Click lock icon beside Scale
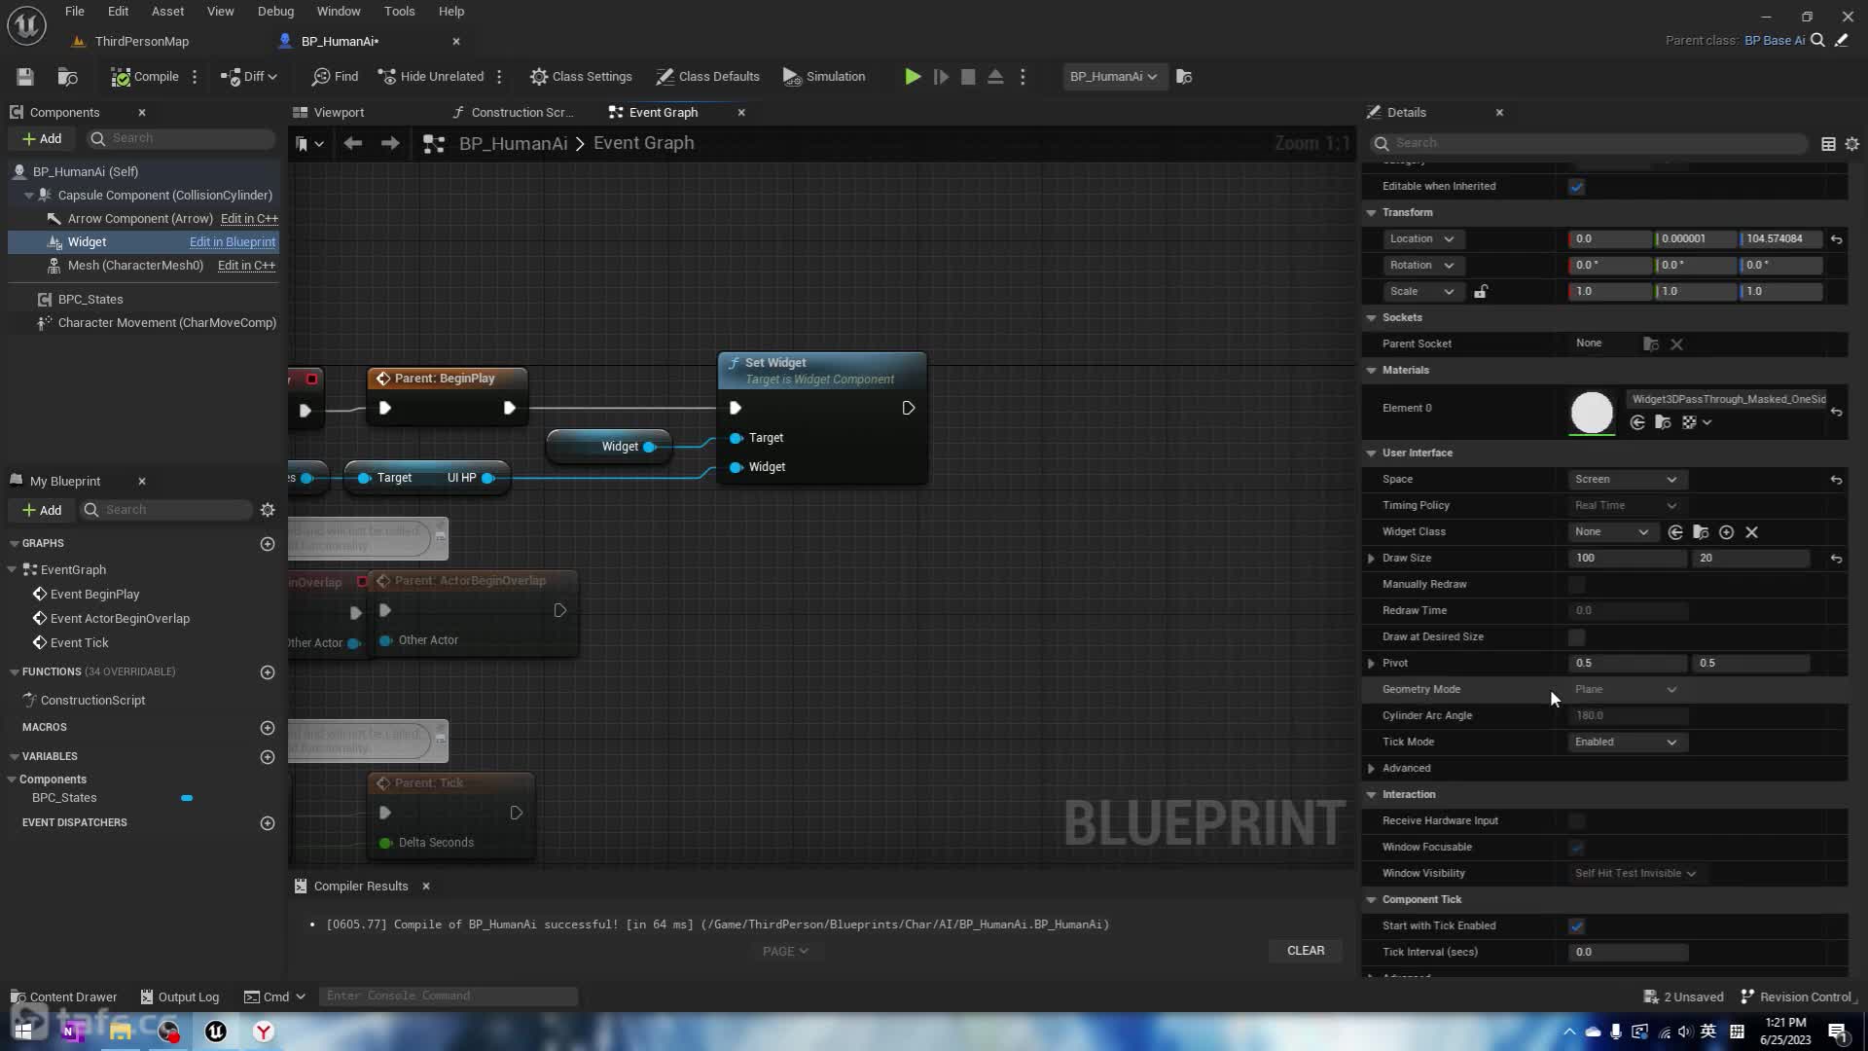The height and width of the screenshot is (1051, 1868). (x=1481, y=292)
